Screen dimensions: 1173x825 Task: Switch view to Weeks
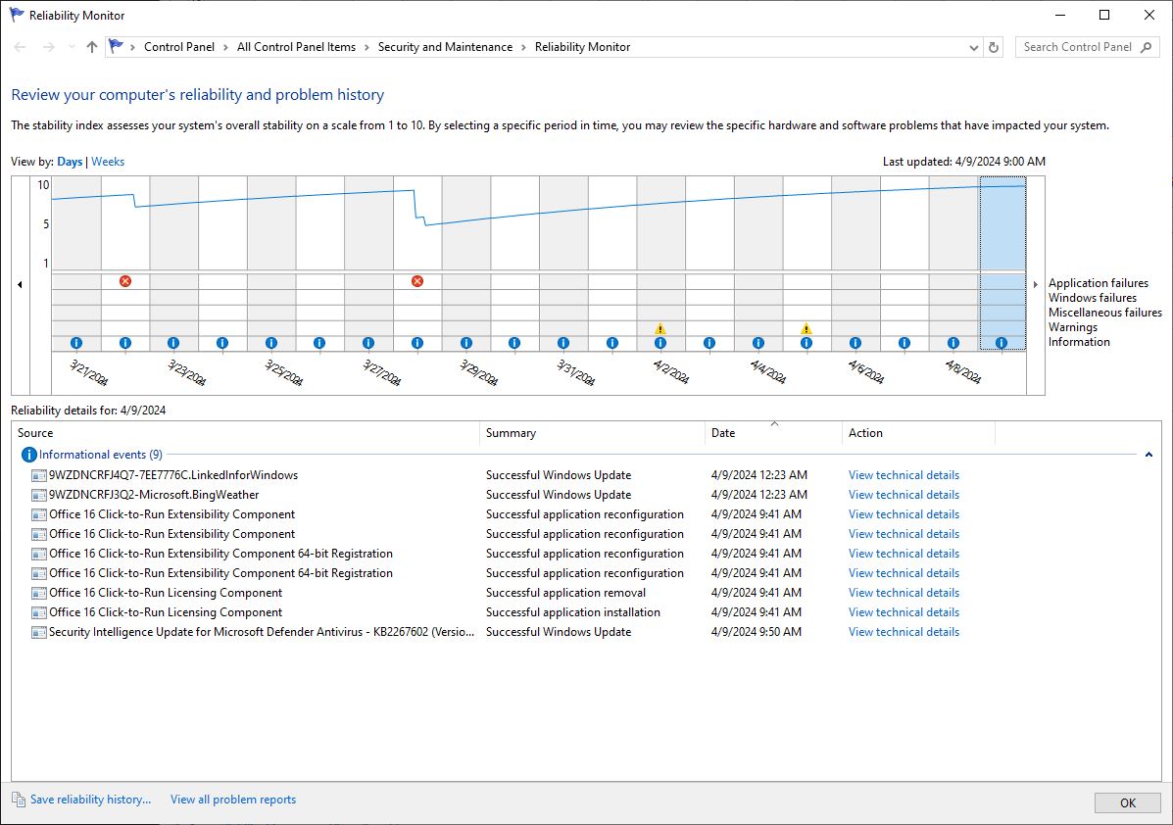[x=108, y=161]
